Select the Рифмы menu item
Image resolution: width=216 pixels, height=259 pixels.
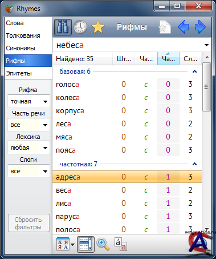pos(28,61)
